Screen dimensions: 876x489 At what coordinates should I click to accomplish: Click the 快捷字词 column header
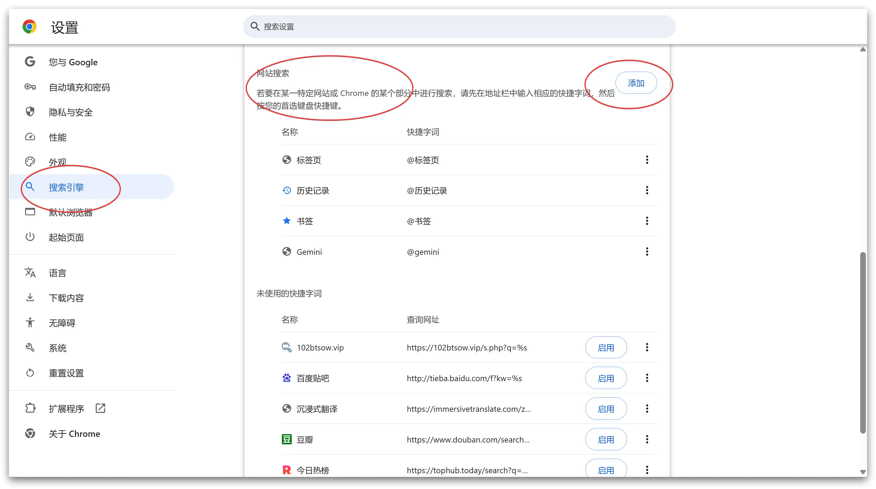(x=423, y=132)
